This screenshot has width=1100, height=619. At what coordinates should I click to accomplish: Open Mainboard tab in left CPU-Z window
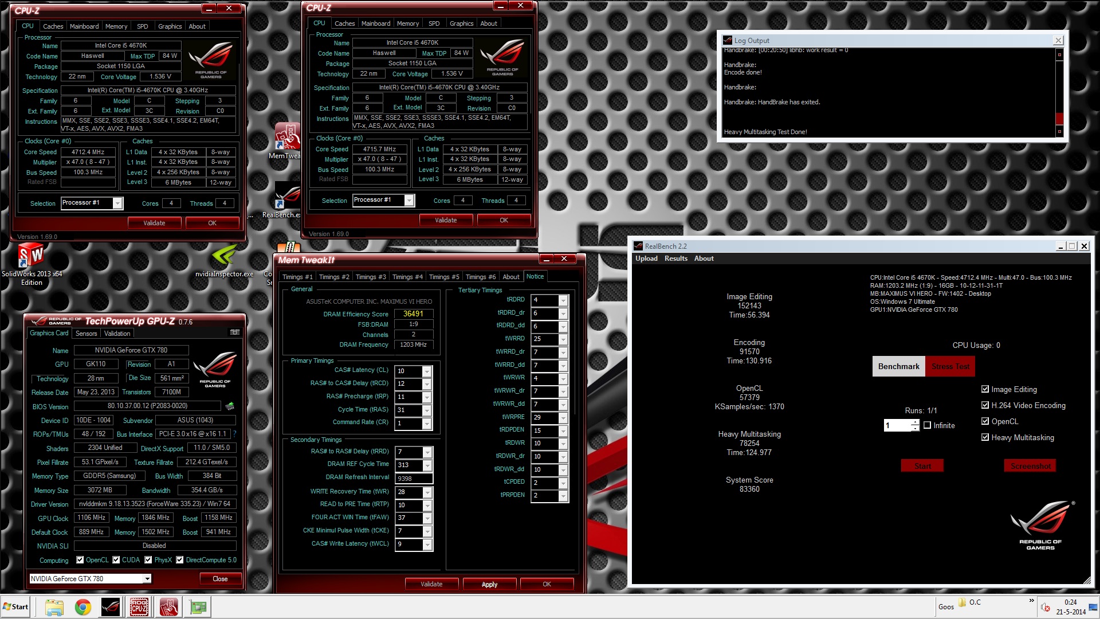84,26
